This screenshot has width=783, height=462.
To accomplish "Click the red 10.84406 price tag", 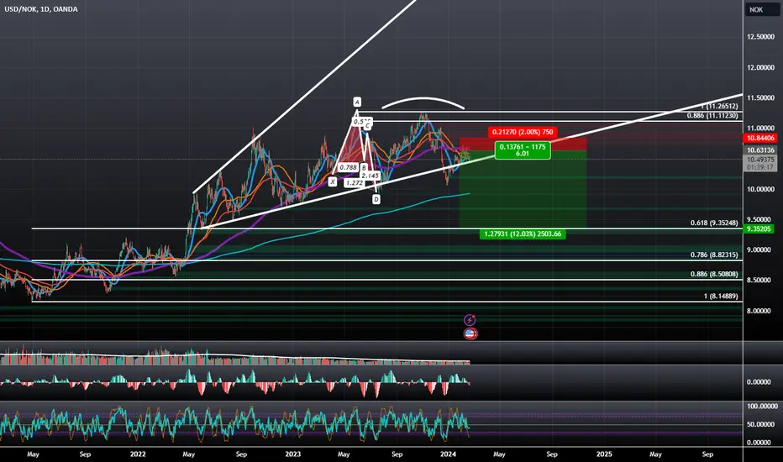I will [760, 139].
